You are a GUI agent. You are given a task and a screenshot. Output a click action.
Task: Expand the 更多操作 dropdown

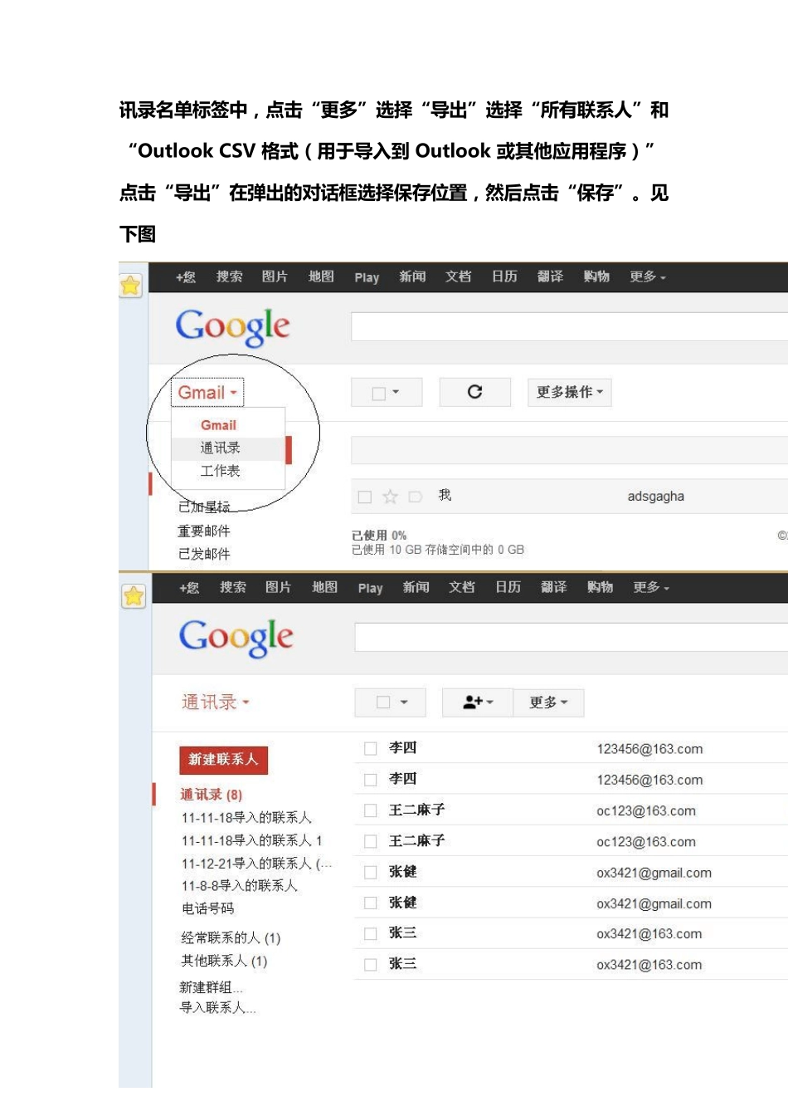pyautogui.click(x=570, y=392)
